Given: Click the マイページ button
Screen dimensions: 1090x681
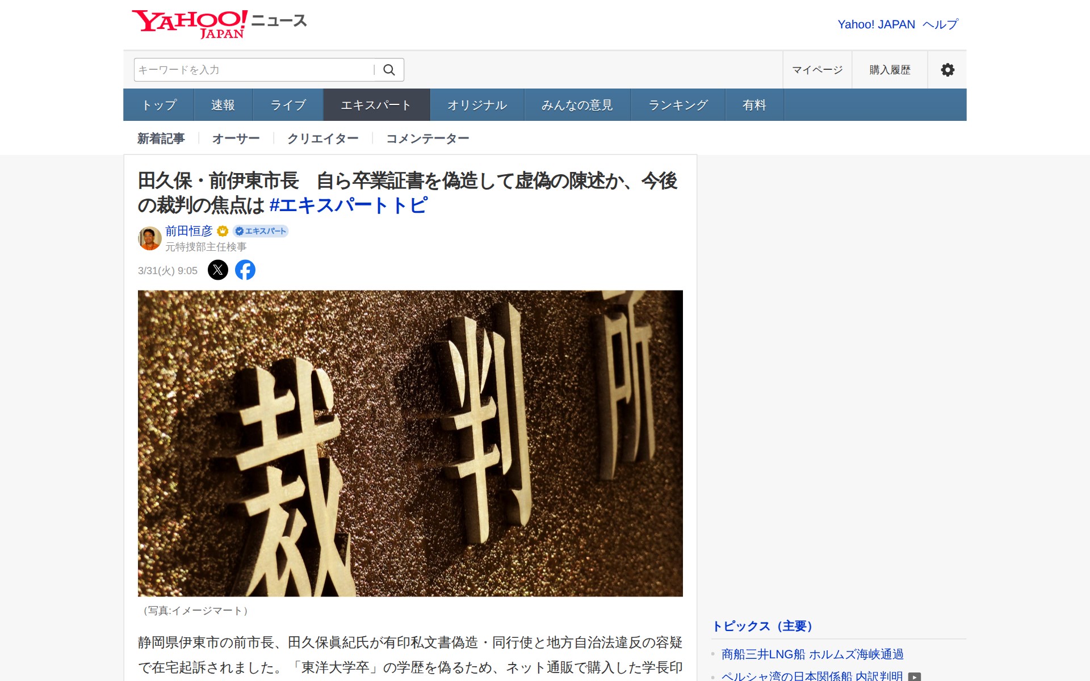Looking at the screenshot, I should pos(817,70).
